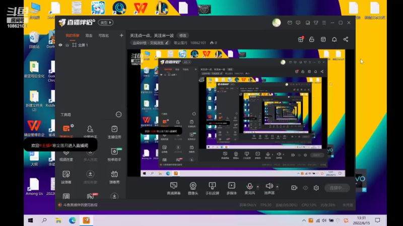The width and height of the screenshot is (403, 226).
Task: Switch to the 我的场景 scene tab
Action: [72, 36]
